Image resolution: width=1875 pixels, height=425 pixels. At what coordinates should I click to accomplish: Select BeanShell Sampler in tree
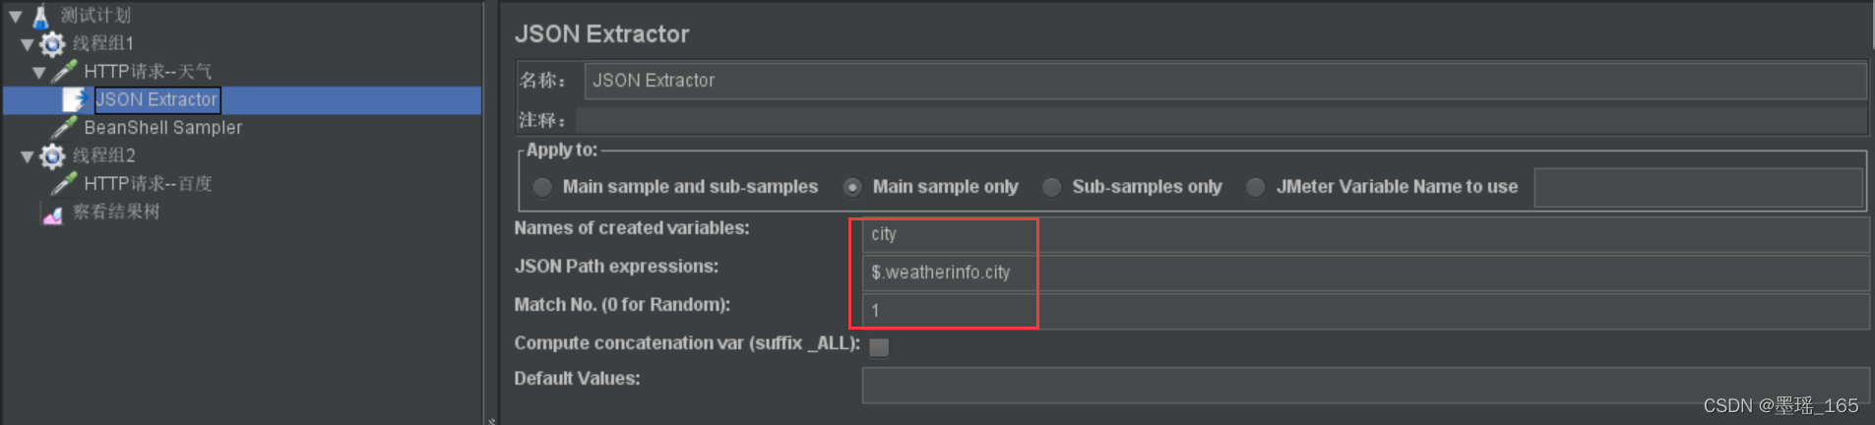pos(162,128)
